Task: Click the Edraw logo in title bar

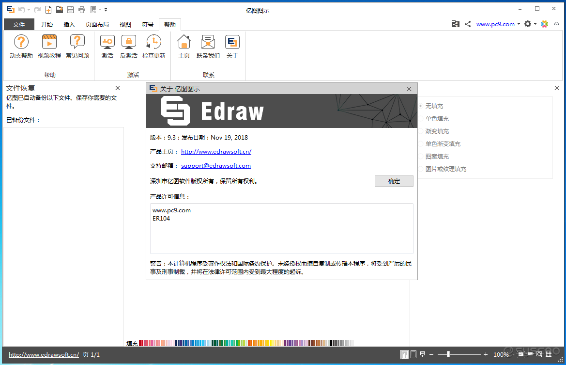Action: (x=11, y=9)
